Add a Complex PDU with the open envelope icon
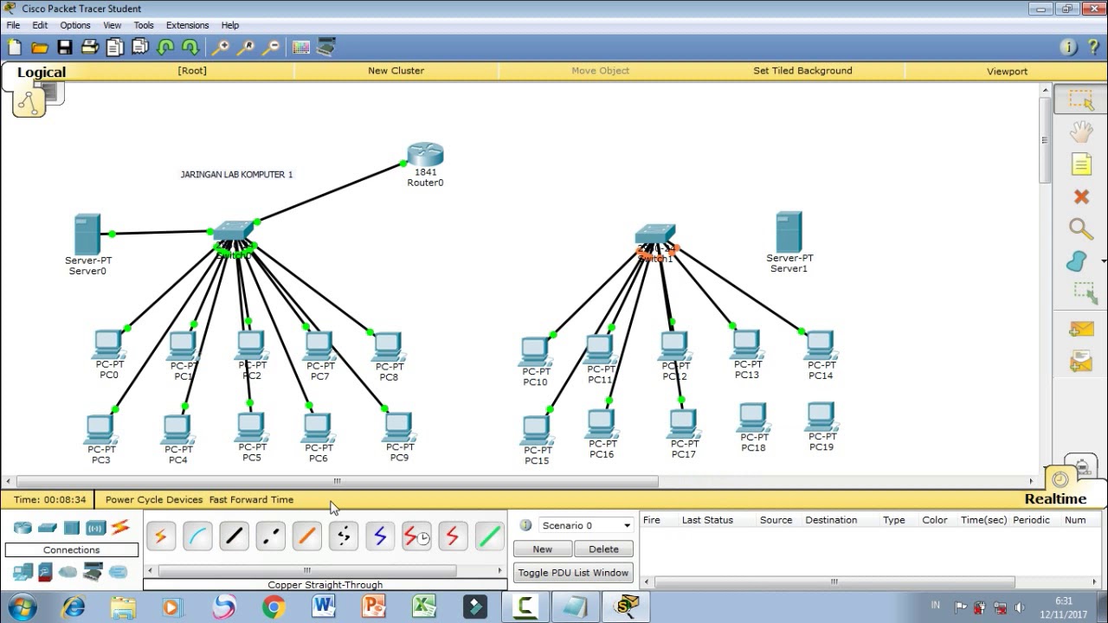 [x=1081, y=361]
